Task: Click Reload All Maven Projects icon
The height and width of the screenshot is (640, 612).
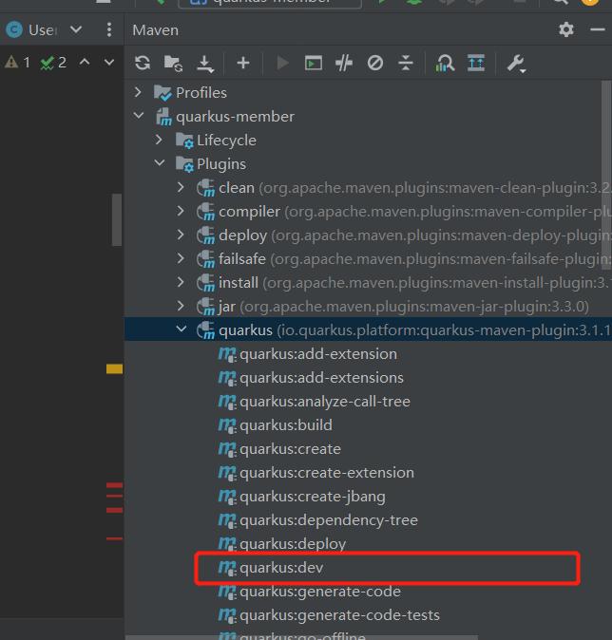Action: click(143, 63)
